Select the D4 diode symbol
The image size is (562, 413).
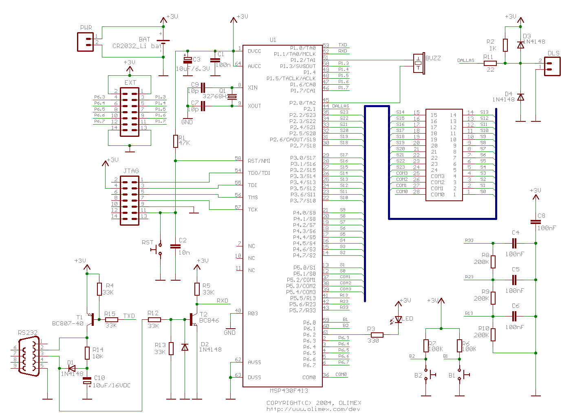[x=520, y=97]
